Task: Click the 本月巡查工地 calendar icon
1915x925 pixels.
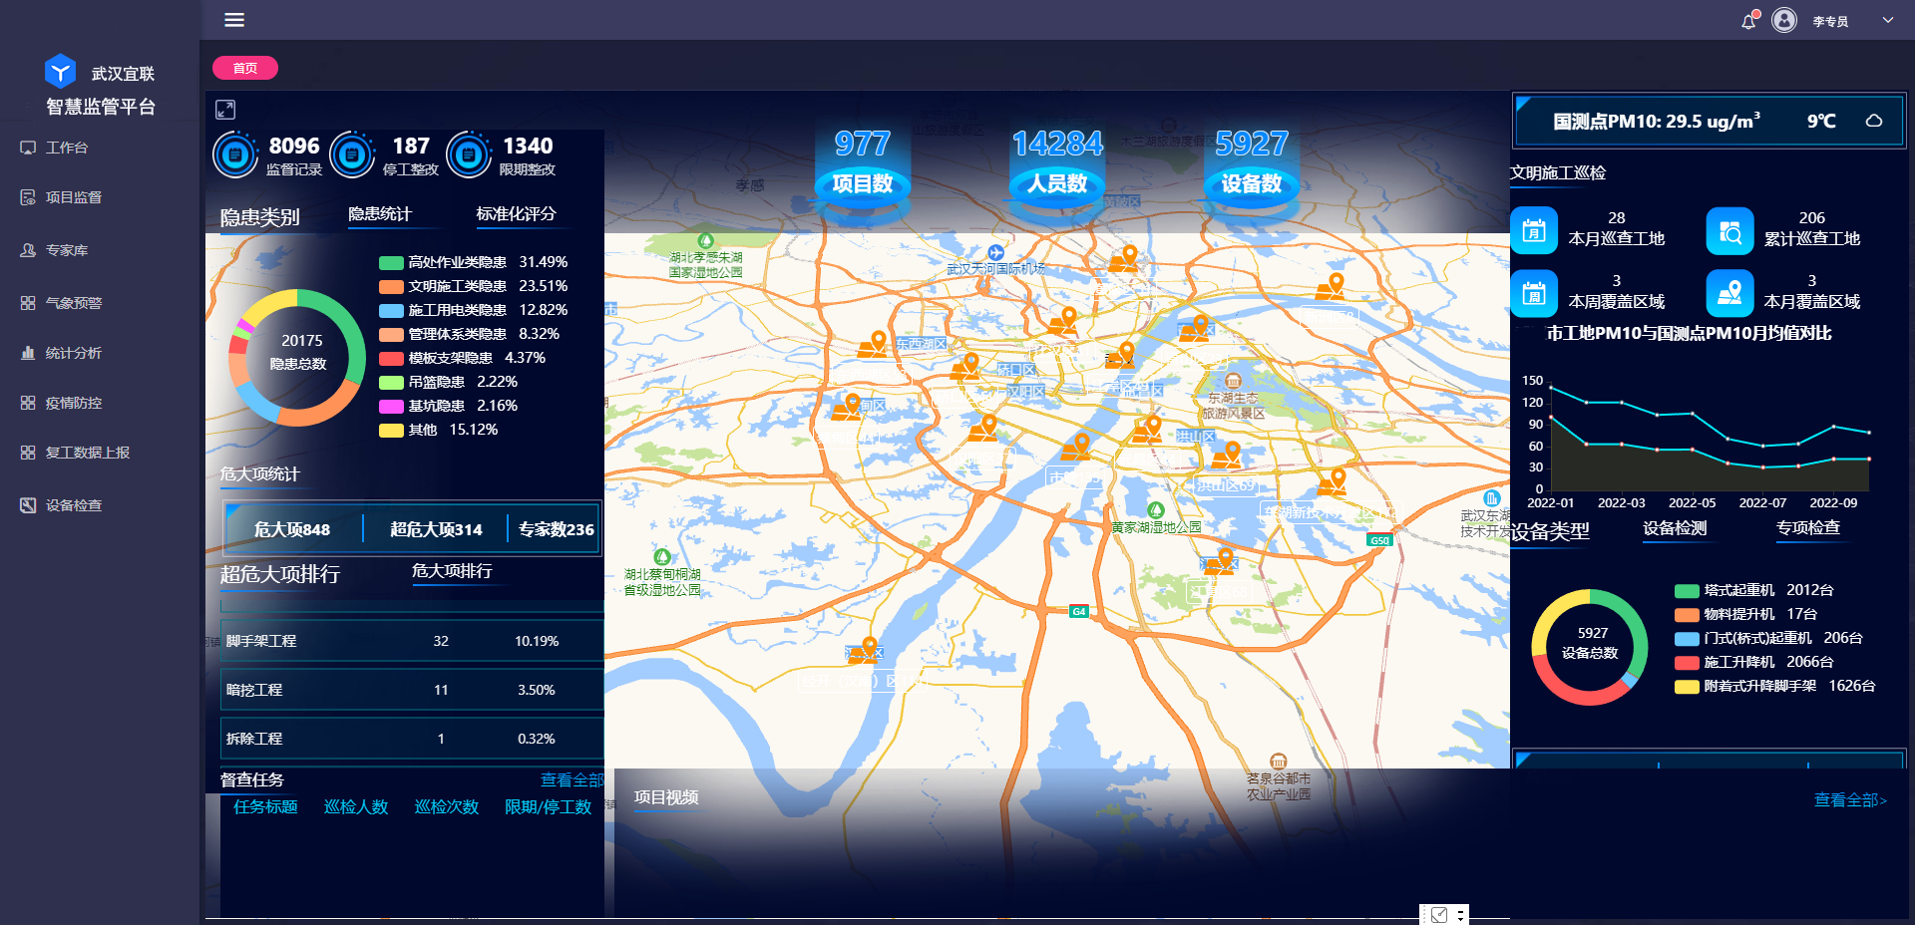Action: (1534, 231)
